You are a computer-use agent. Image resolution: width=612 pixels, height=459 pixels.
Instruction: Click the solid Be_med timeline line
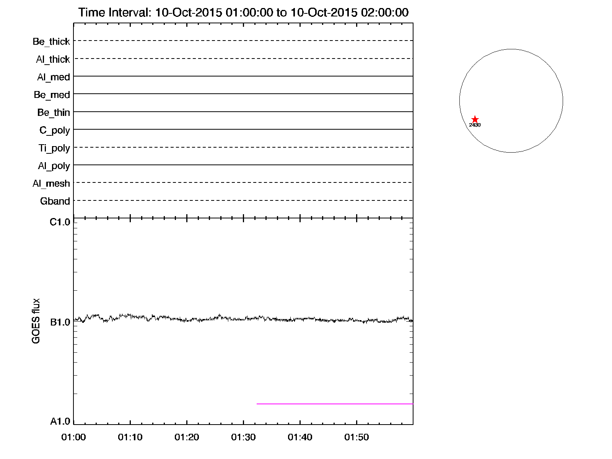tap(243, 94)
